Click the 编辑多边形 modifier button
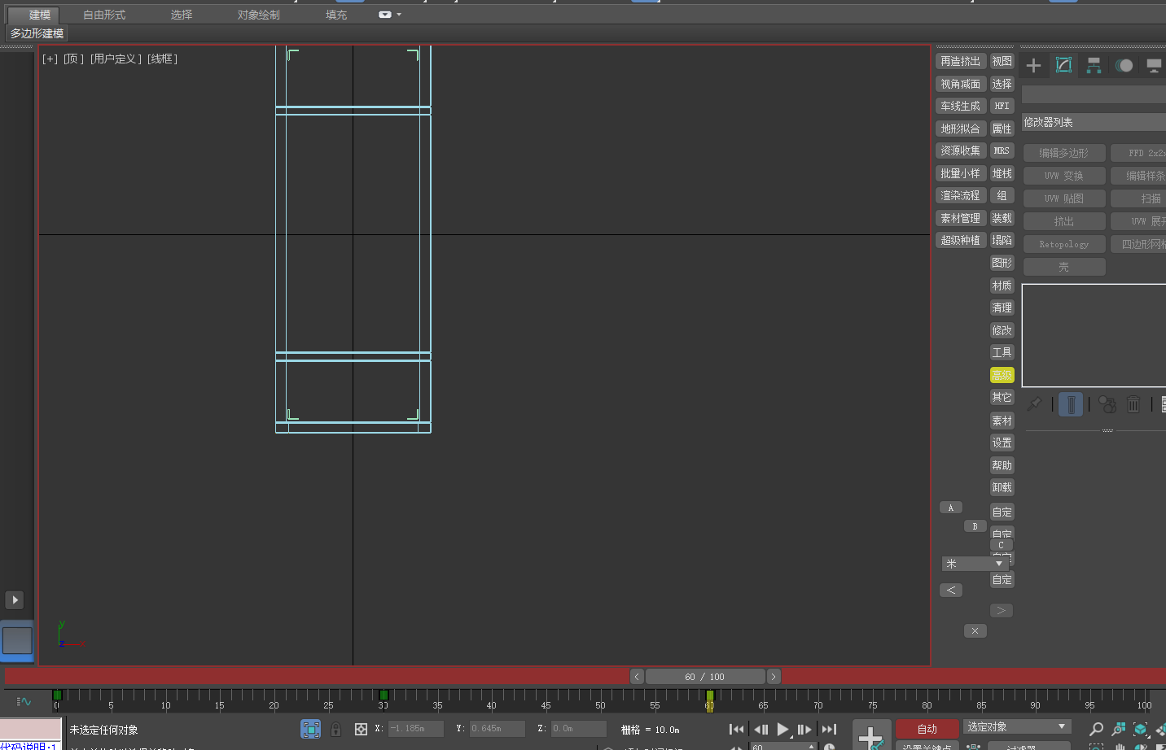Viewport: 1166px width, 750px height. point(1064,153)
